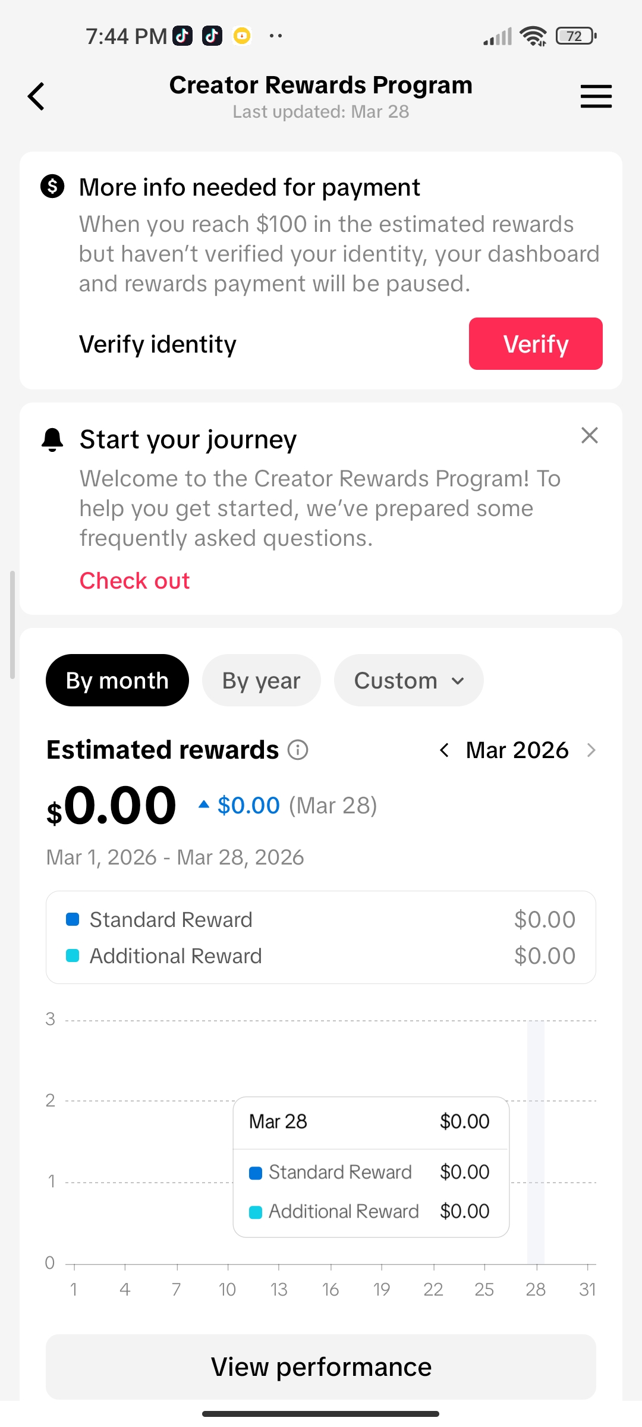
Task: Open the Estimated rewards info icon
Action: point(298,750)
